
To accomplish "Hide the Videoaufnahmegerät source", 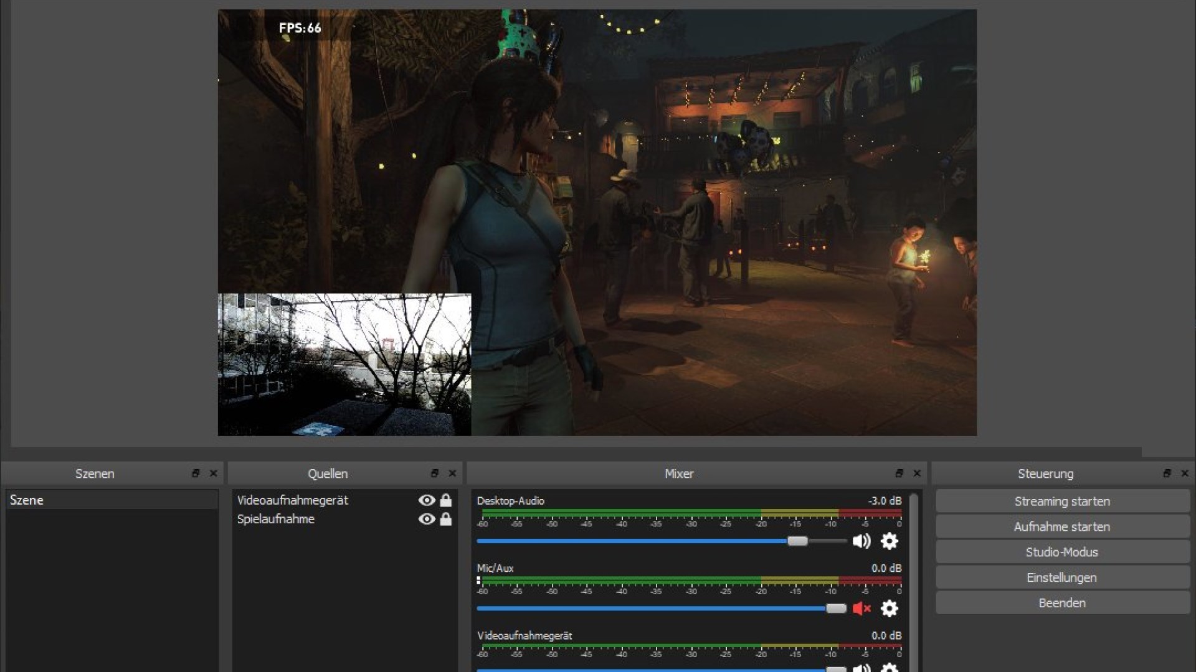I will click(426, 500).
